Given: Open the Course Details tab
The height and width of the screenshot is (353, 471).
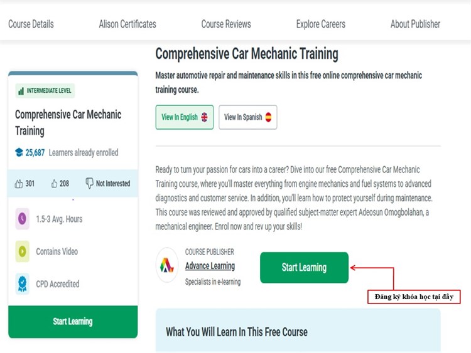Looking at the screenshot, I should coord(31,24).
